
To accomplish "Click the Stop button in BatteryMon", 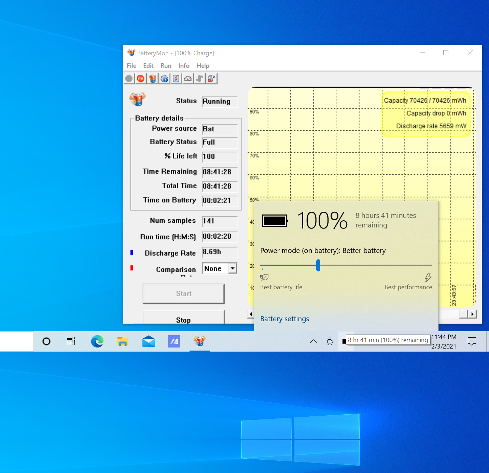I will click(x=184, y=317).
